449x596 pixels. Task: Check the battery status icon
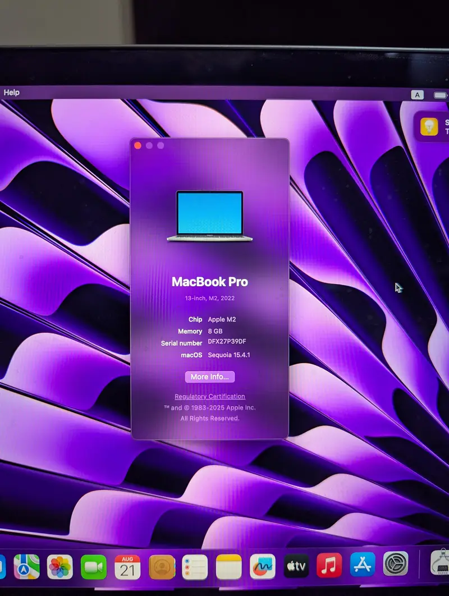pyautogui.click(x=441, y=95)
